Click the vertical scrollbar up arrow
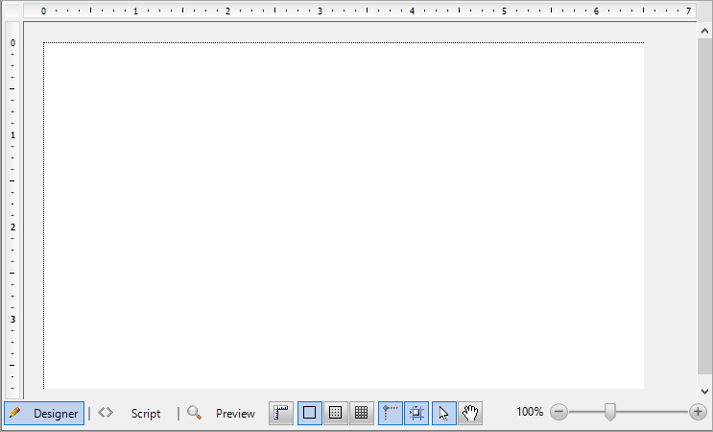 click(704, 31)
